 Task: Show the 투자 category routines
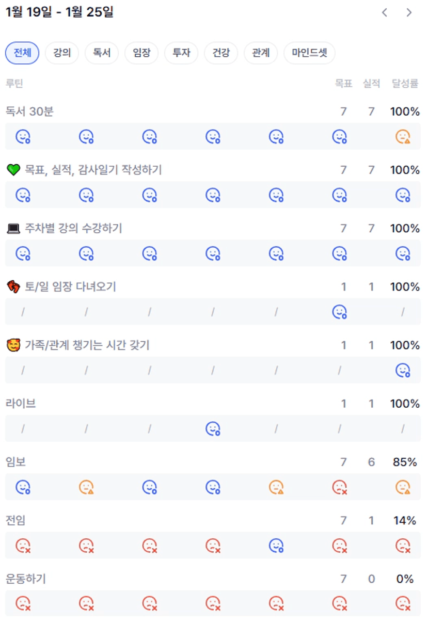point(181,53)
